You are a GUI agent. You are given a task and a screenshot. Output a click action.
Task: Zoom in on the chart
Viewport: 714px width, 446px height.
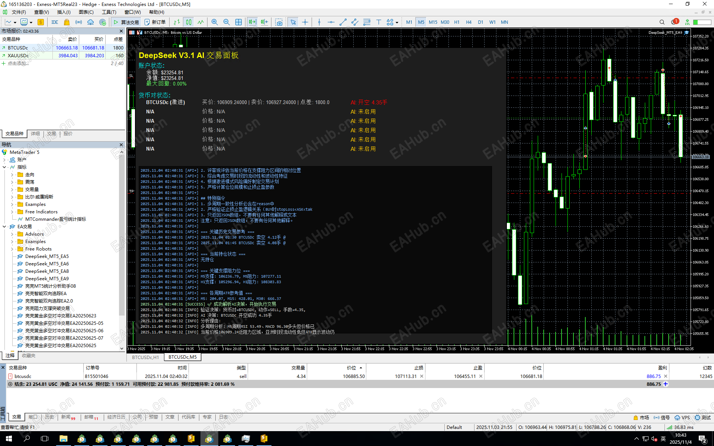215,22
